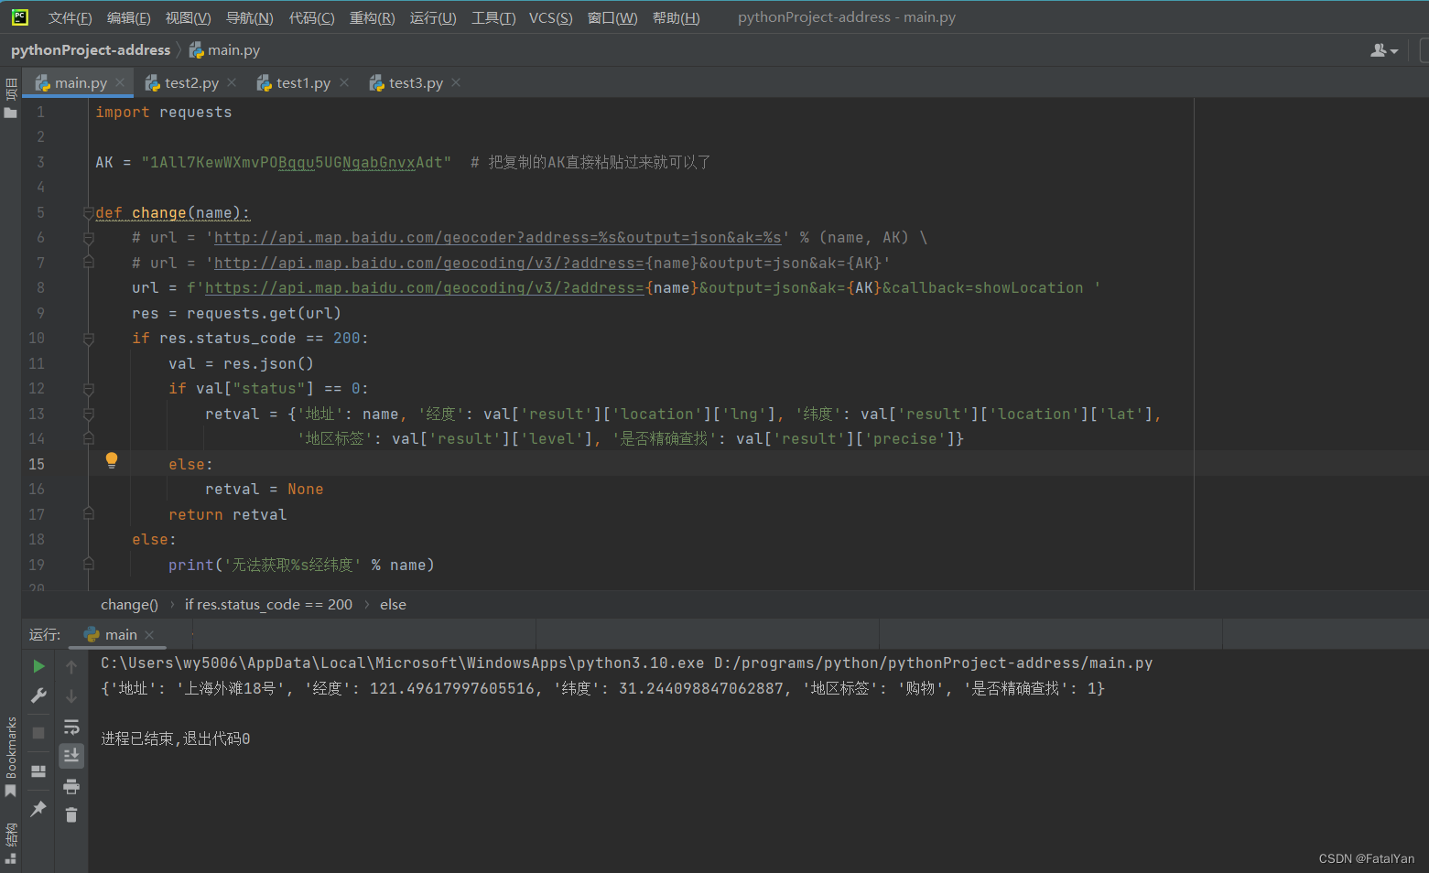The image size is (1429, 873).
Task: Open VCS(S) menu
Action: [550, 17]
